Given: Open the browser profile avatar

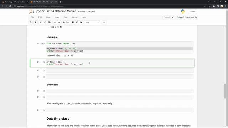Looking at the screenshot, I should [x=222, y=6].
